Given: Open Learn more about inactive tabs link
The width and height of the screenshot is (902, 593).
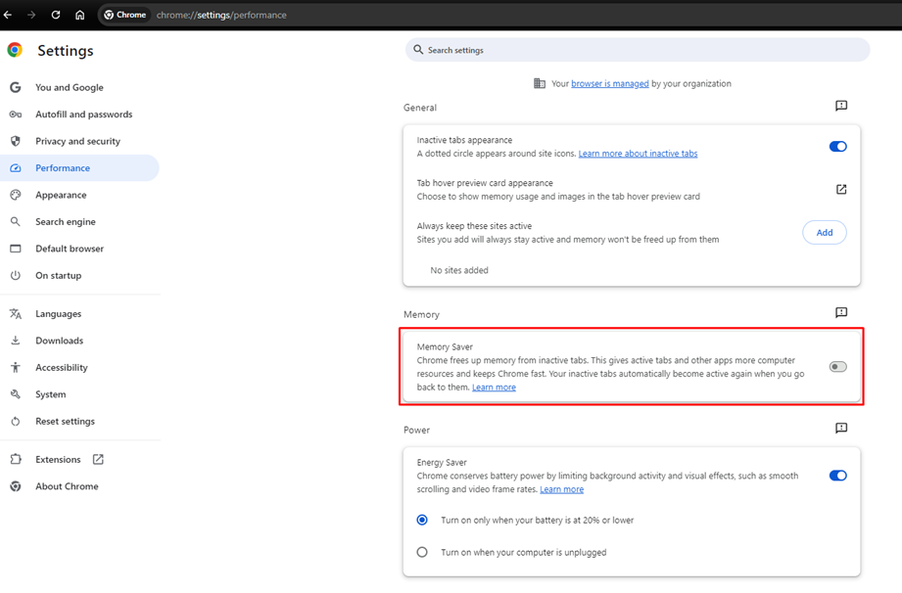Looking at the screenshot, I should click(638, 154).
